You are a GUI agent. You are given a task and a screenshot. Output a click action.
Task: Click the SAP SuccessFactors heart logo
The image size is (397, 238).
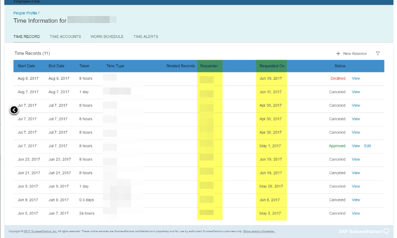tap(386, 231)
